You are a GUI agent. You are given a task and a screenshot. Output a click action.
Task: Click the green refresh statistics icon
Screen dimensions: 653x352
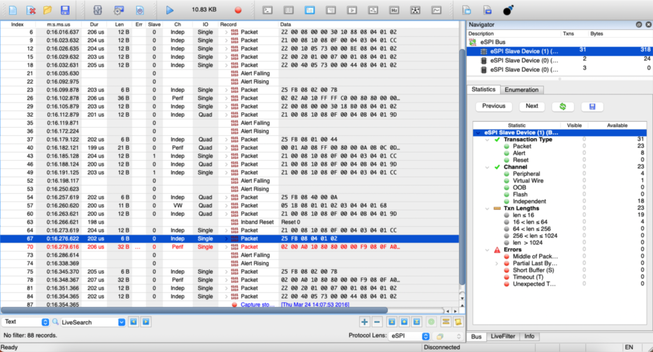[x=563, y=106]
